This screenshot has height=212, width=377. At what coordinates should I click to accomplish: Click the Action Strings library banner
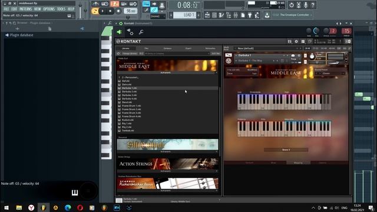tap(167, 164)
